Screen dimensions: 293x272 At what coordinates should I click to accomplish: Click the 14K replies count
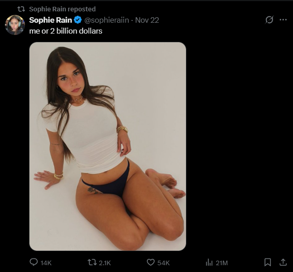46,263
